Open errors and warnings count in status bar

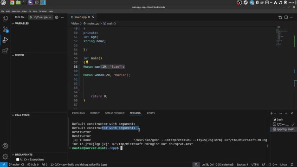(33, 165)
